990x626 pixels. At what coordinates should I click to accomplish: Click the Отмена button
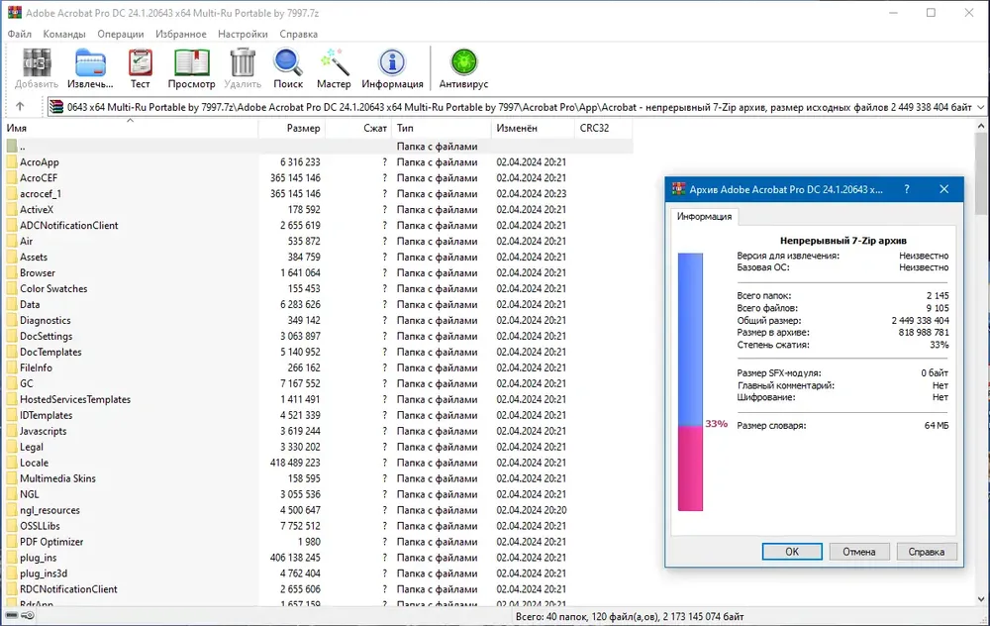[x=858, y=552]
